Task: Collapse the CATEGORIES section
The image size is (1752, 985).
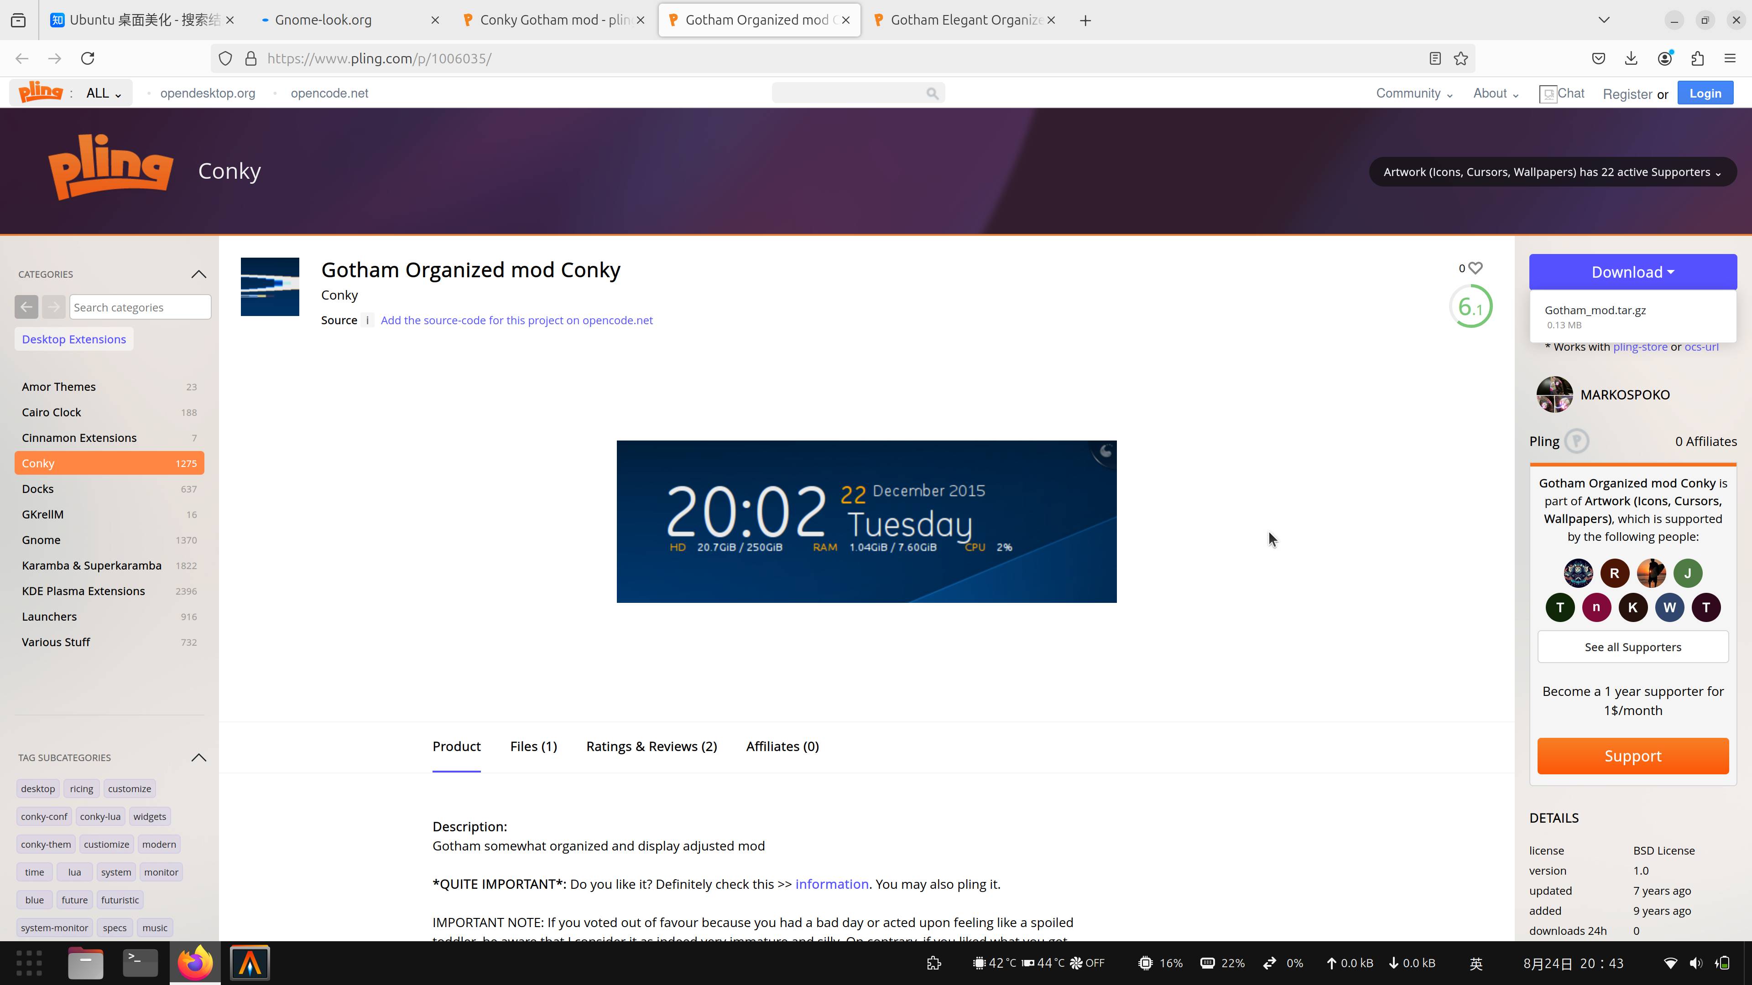Action: tap(198, 274)
